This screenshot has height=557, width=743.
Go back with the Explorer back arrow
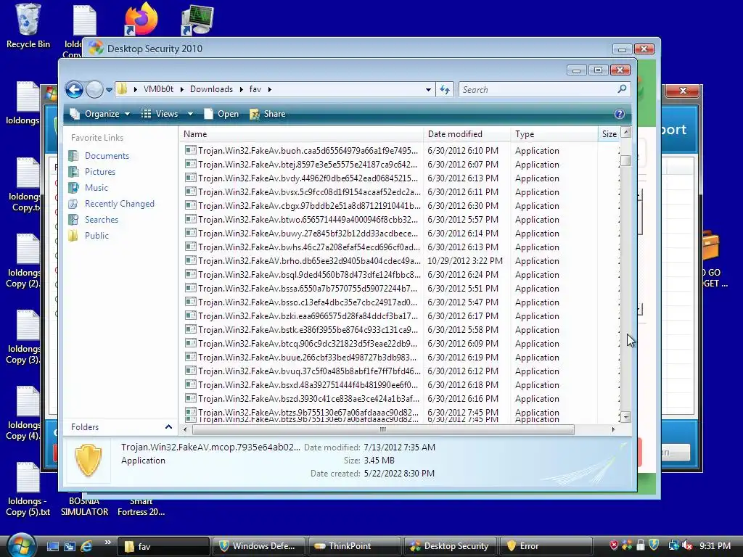click(75, 89)
